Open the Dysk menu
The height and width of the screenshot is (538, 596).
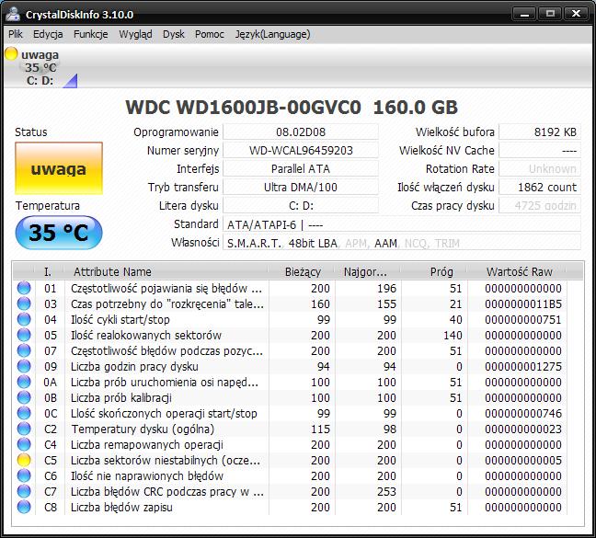tap(173, 34)
